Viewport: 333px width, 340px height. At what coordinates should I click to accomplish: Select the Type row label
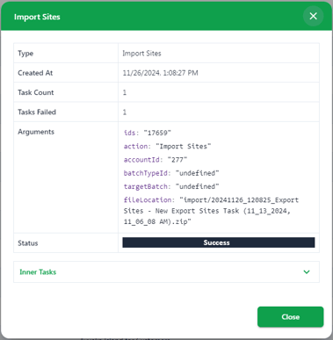(25, 54)
